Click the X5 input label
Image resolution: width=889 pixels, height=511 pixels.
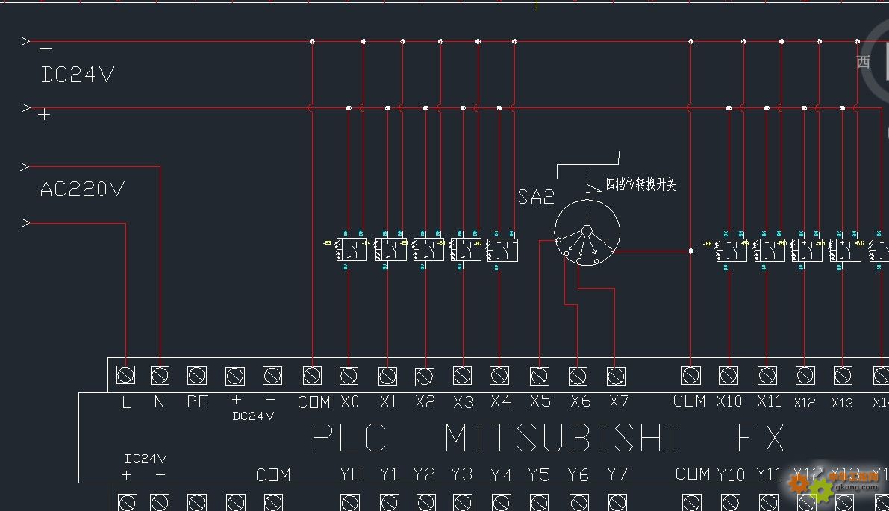coord(540,401)
